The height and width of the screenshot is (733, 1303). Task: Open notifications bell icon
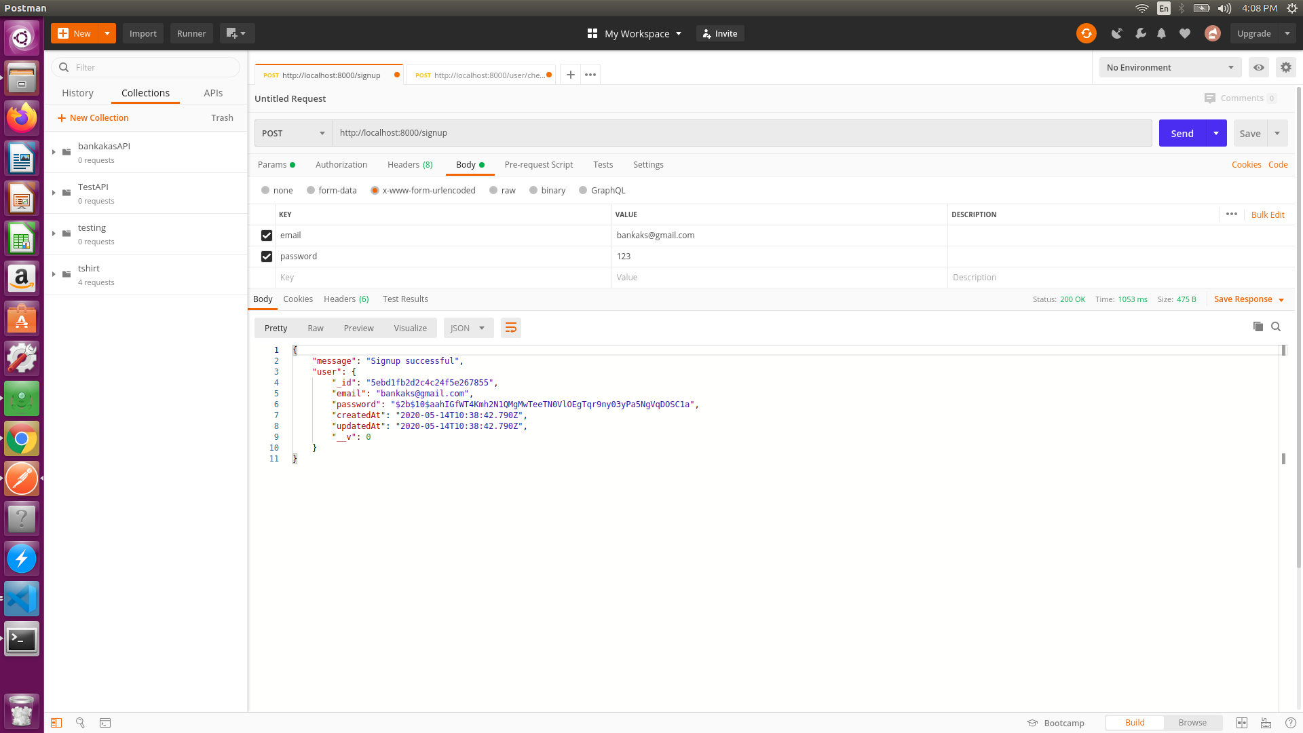[x=1161, y=33]
